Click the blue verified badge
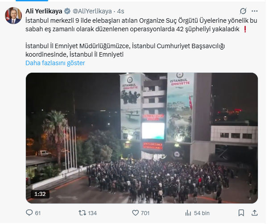Image resolution: width=269 pixels, height=224 pixels. pos(67,11)
